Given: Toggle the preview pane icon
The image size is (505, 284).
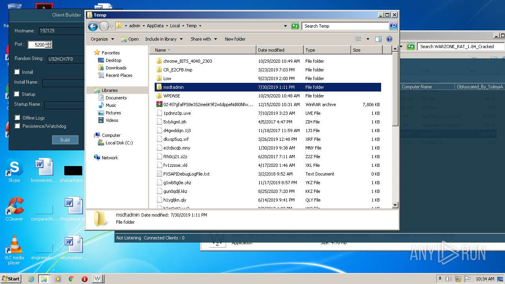Looking at the screenshot, I should 378,39.
